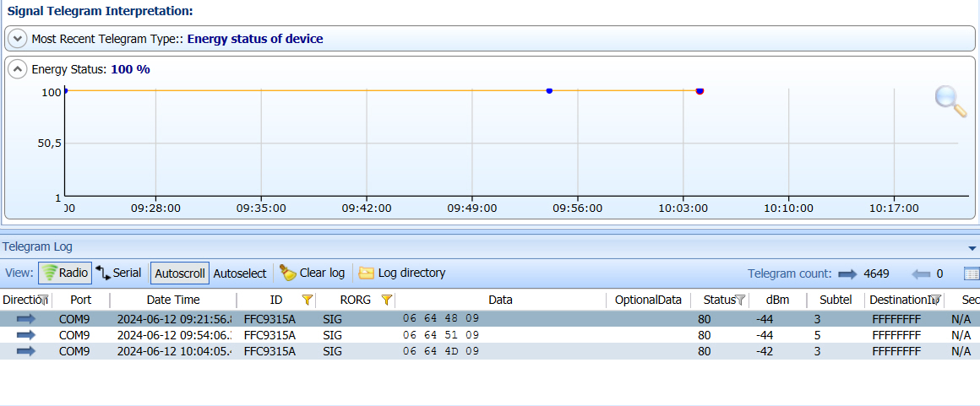Click the table view icon beside telegram count
The height and width of the screenshot is (406, 980).
(971, 273)
